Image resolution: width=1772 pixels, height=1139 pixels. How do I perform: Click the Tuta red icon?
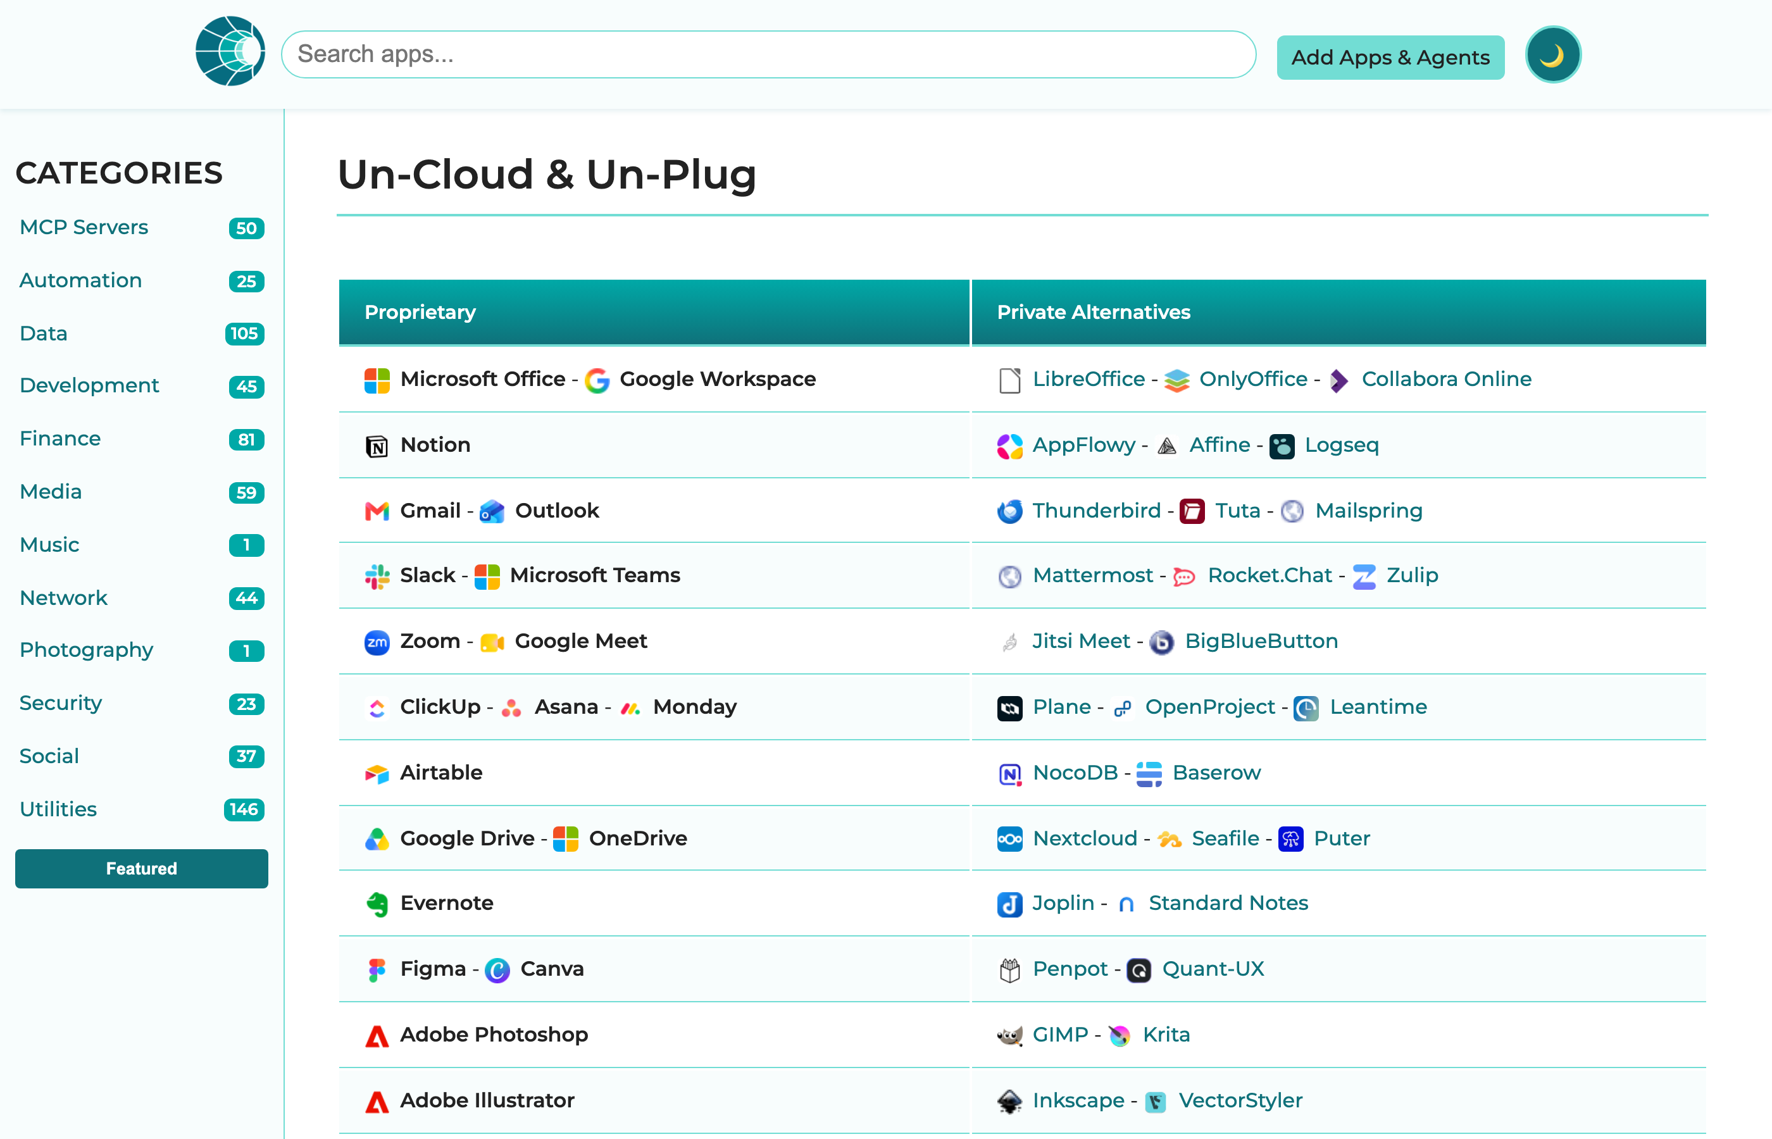tap(1192, 511)
